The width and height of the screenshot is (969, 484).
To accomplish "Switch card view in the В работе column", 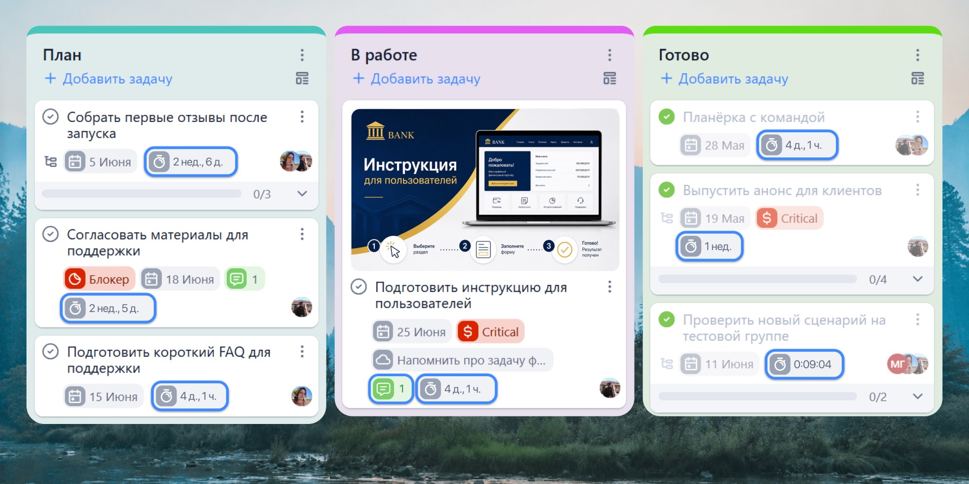I will [609, 78].
